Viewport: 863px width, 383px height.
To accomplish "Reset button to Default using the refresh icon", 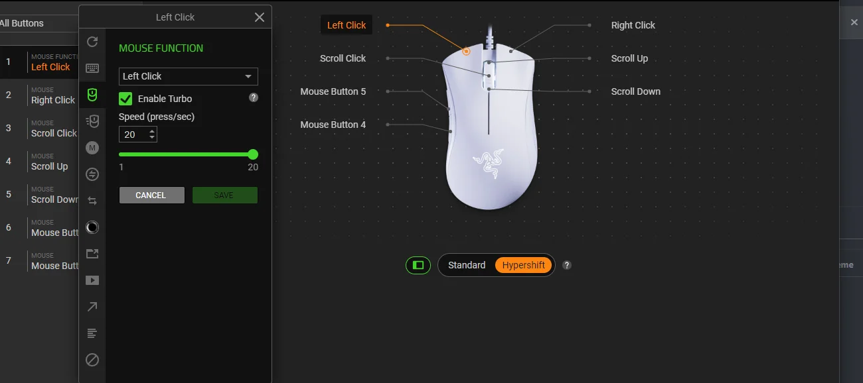I will tap(92, 42).
